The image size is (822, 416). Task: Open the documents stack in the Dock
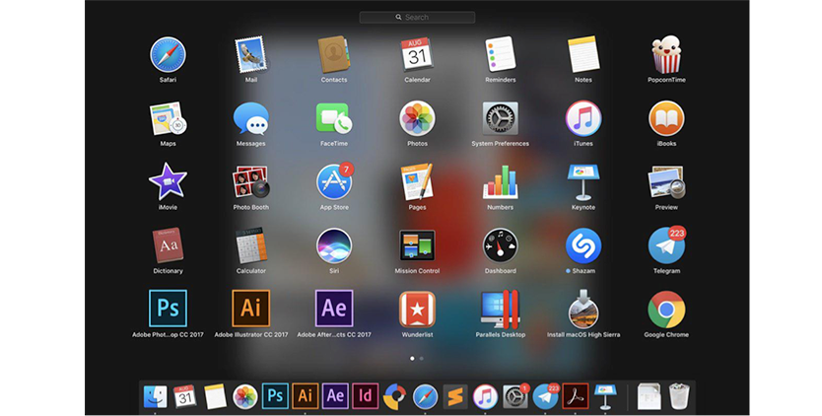pos(649,396)
